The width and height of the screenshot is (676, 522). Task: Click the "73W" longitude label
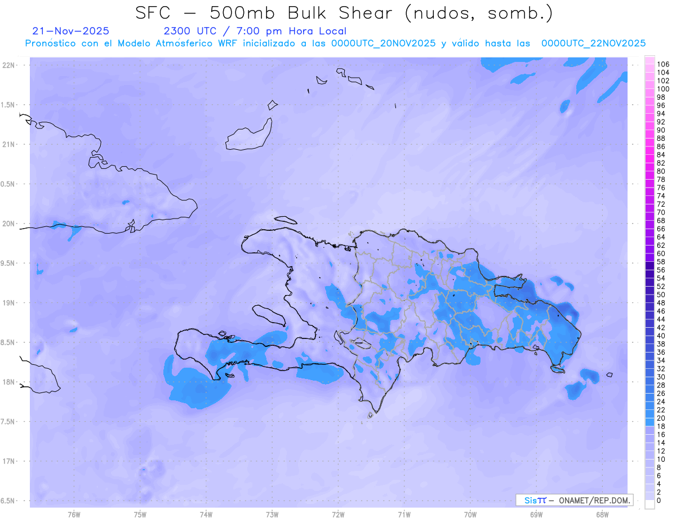(x=272, y=515)
